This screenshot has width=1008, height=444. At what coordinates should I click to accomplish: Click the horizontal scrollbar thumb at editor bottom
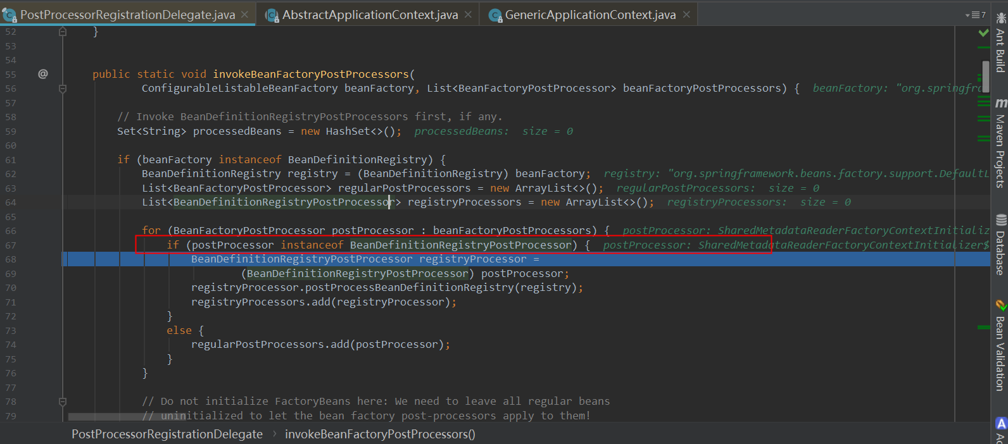click(x=129, y=417)
